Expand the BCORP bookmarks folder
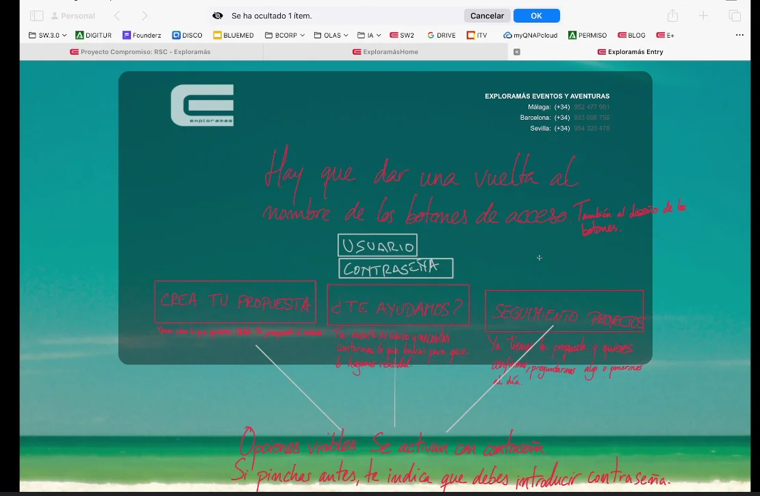This screenshot has height=496, width=760. [285, 35]
